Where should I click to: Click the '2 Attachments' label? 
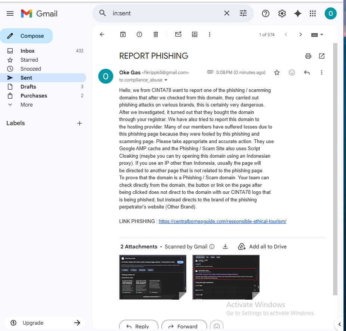coord(139,247)
